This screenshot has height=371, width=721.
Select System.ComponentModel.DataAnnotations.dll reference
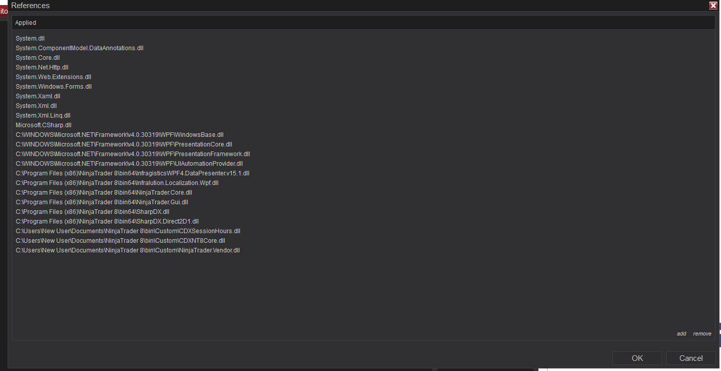pyautogui.click(x=80, y=48)
